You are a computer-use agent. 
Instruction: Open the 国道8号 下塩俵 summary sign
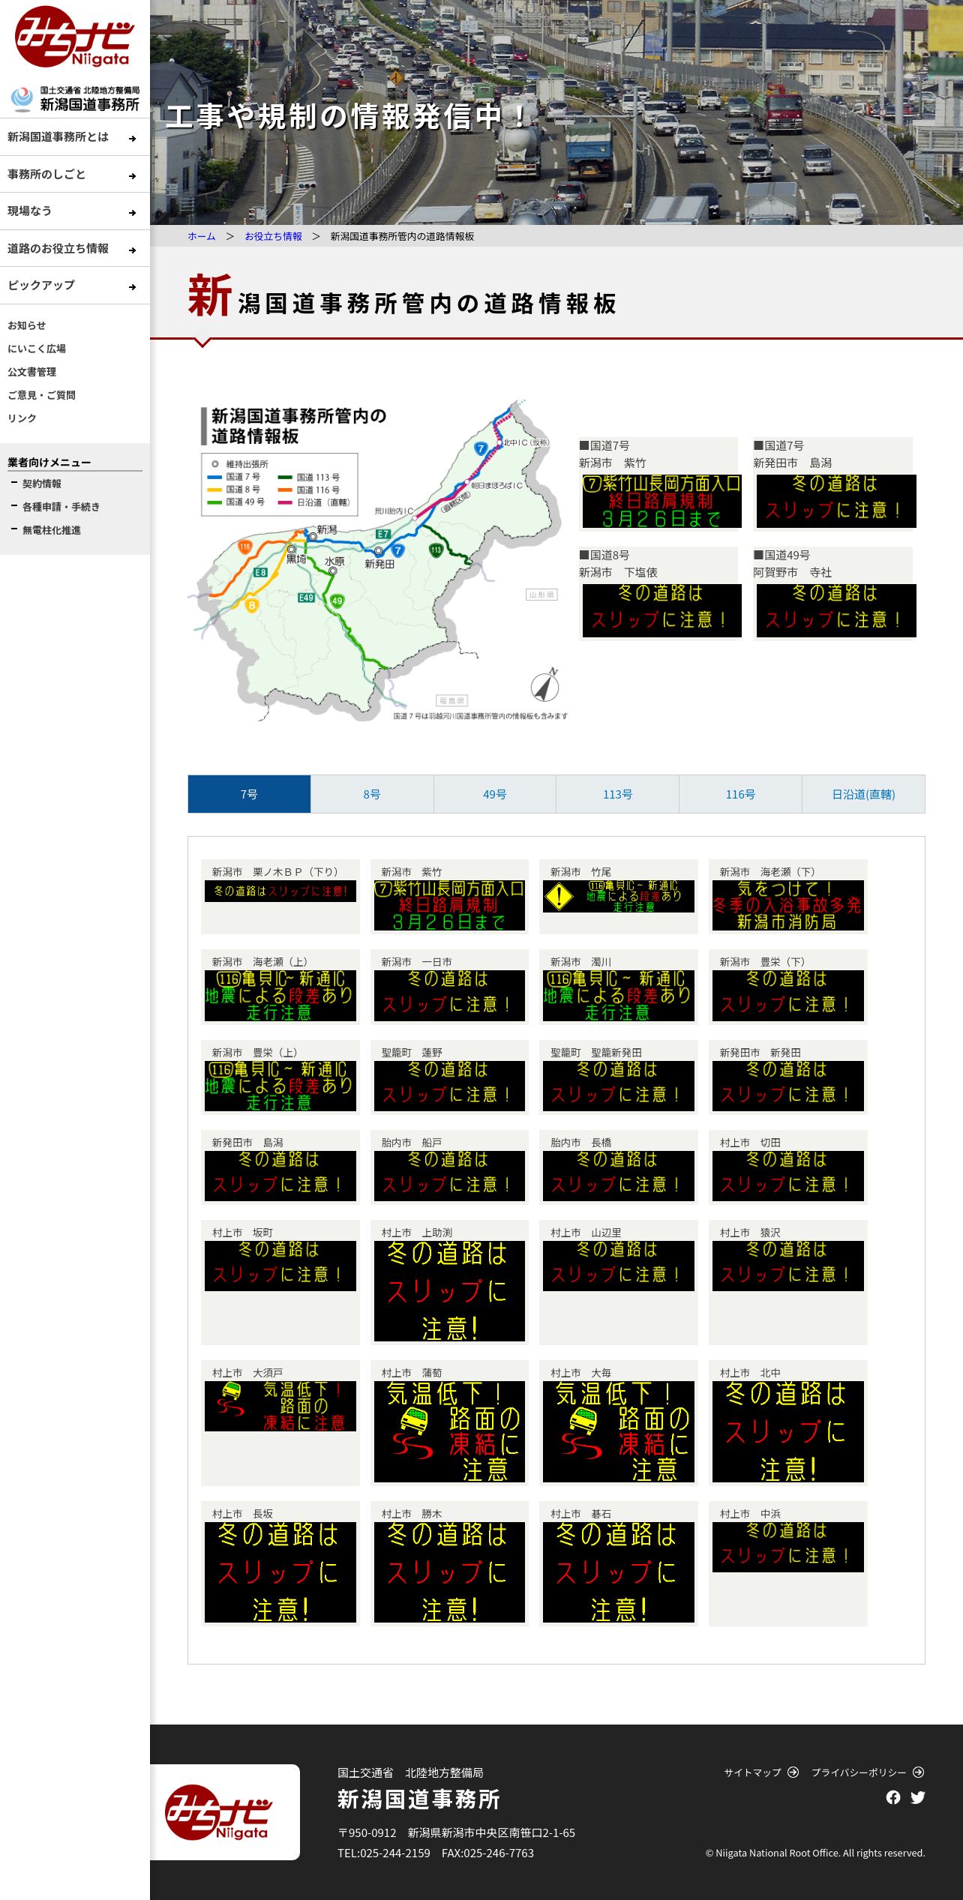pyautogui.click(x=661, y=611)
